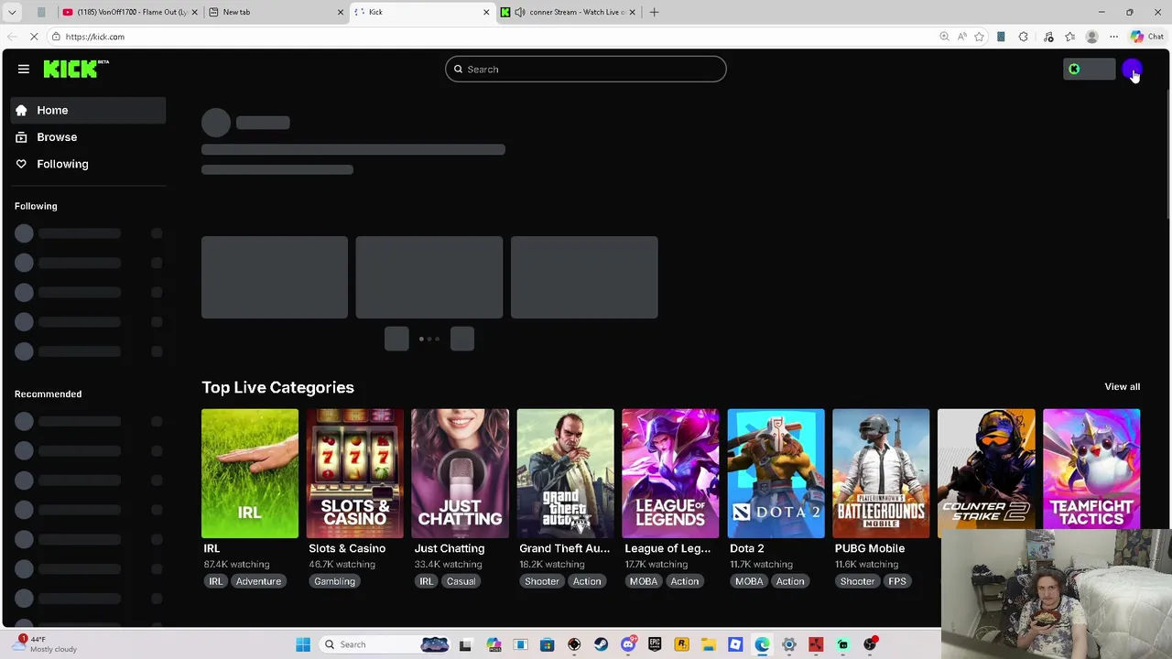Open the Grand Theft Auto category thumbnail
This screenshot has height=659, width=1172.
coord(565,473)
